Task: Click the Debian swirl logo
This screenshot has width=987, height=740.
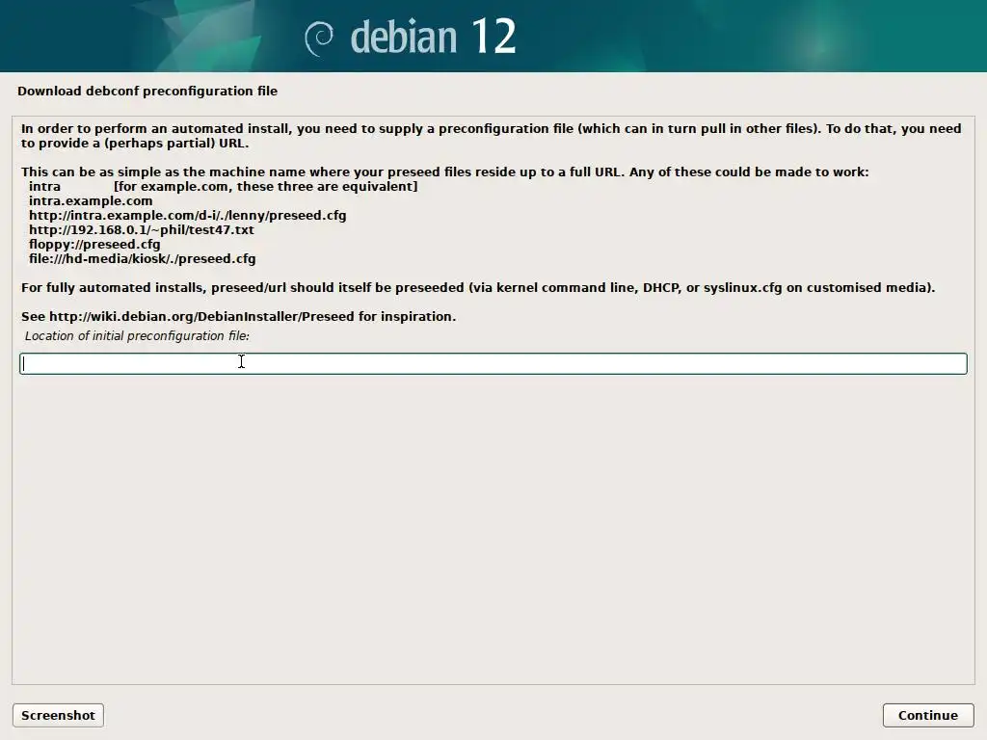Action: pos(319,39)
